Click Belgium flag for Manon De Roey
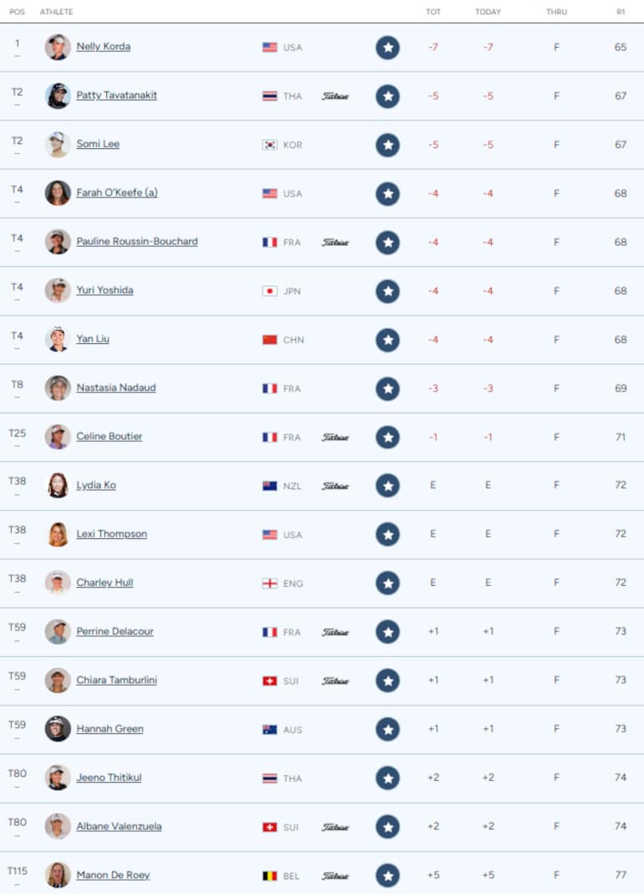 [269, 876]
